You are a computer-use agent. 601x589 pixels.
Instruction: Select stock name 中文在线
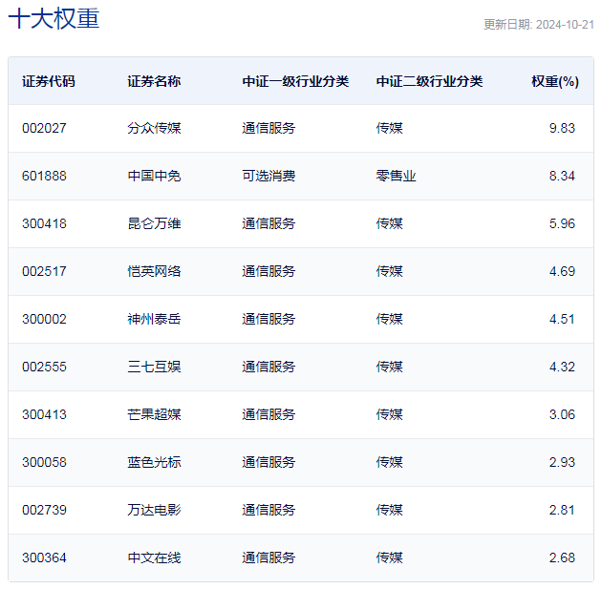coord(154,558)
